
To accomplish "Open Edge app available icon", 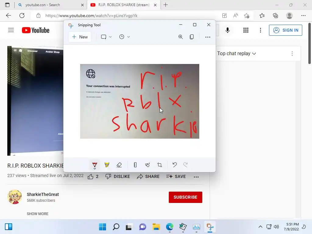I will coord(225,16).
